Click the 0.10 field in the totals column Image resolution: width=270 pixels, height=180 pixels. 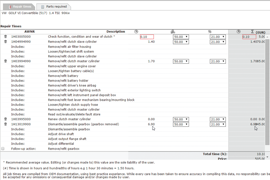pyautogui.click(x=249, y=37)
